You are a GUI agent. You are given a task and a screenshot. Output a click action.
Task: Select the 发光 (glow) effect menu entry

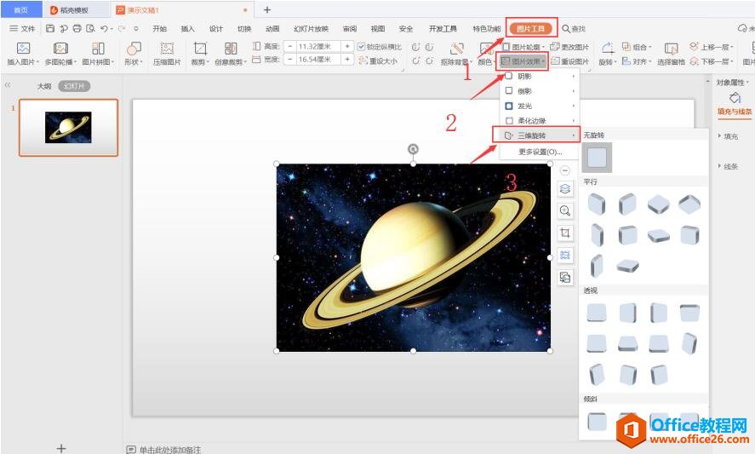coord(525,106)
